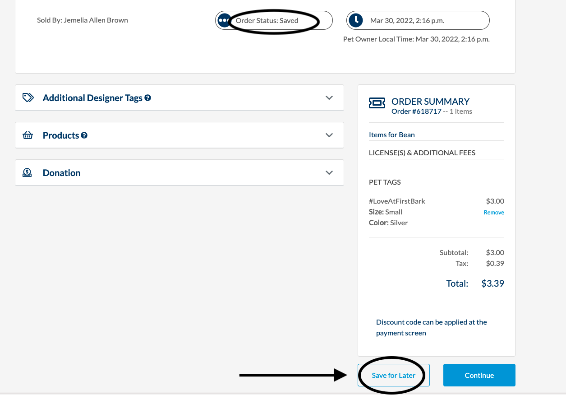
Task: Open help icon beside Additional Designer Tags
Action: pyautogui.click(x=147, y=98)
